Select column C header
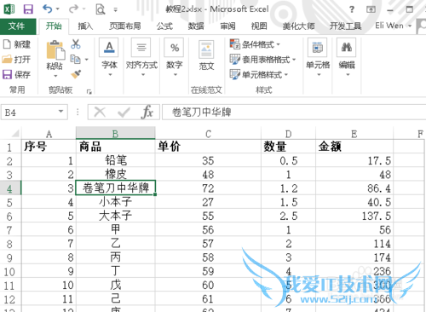 tap(208, 134)
